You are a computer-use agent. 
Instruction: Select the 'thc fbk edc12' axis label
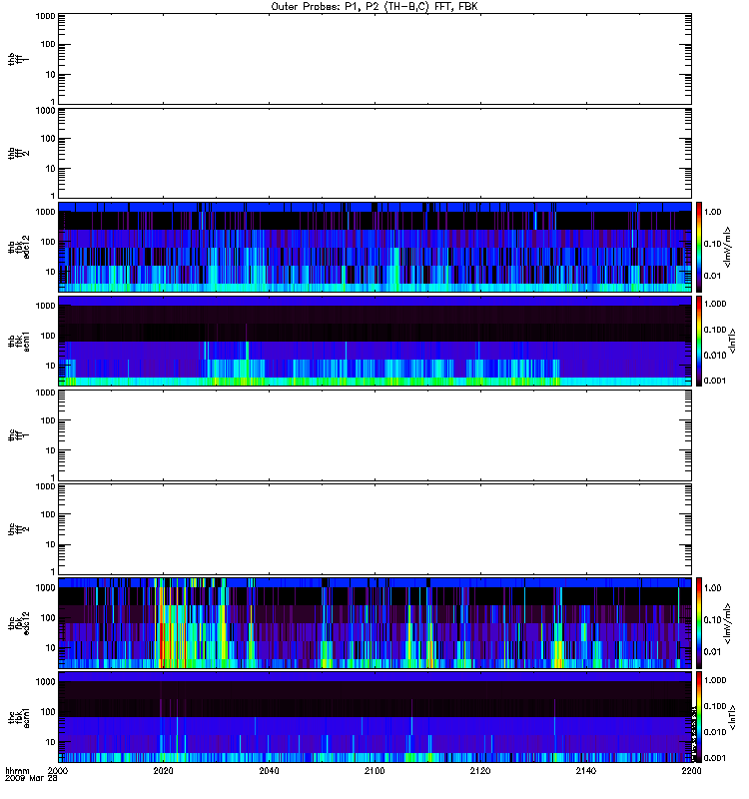tap(18, 623)
